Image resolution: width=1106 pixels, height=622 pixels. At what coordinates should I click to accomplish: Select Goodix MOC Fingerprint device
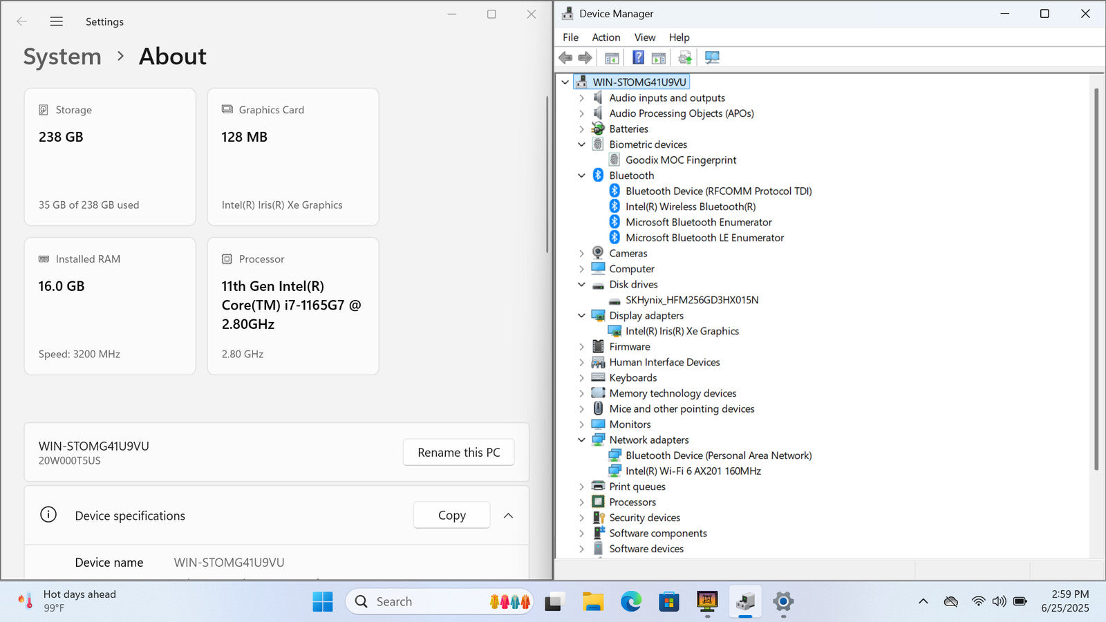pyautogui.click(x=681, y=160)
